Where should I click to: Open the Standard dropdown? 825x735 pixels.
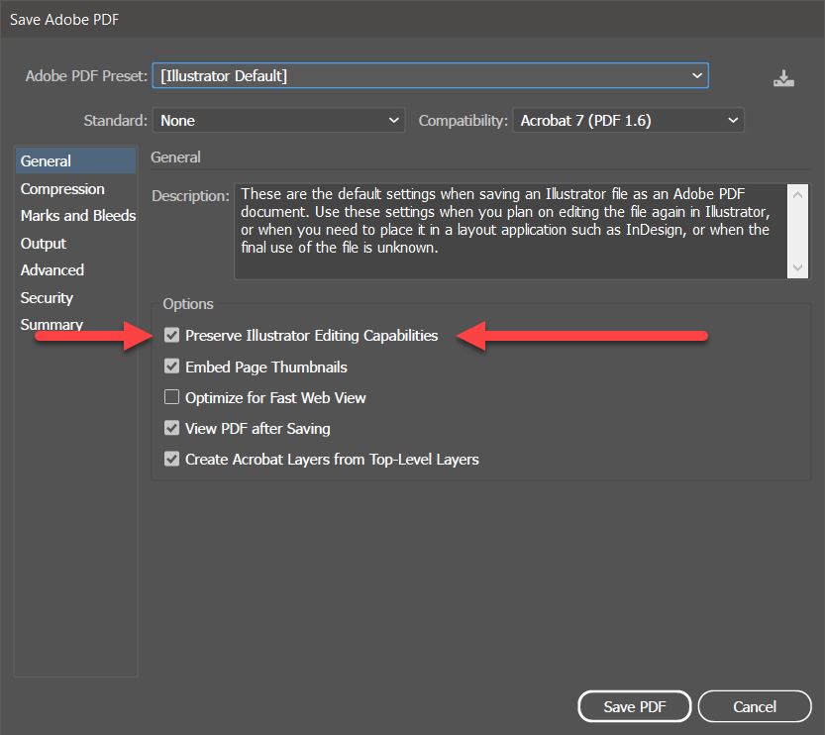279,121
